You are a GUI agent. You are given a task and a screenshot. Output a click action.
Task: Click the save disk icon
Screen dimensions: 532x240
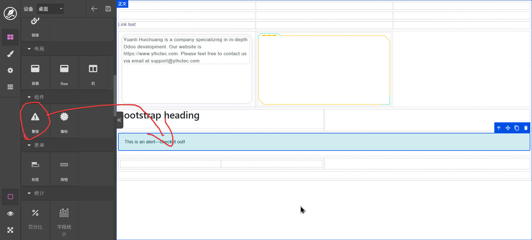(108, 9)
